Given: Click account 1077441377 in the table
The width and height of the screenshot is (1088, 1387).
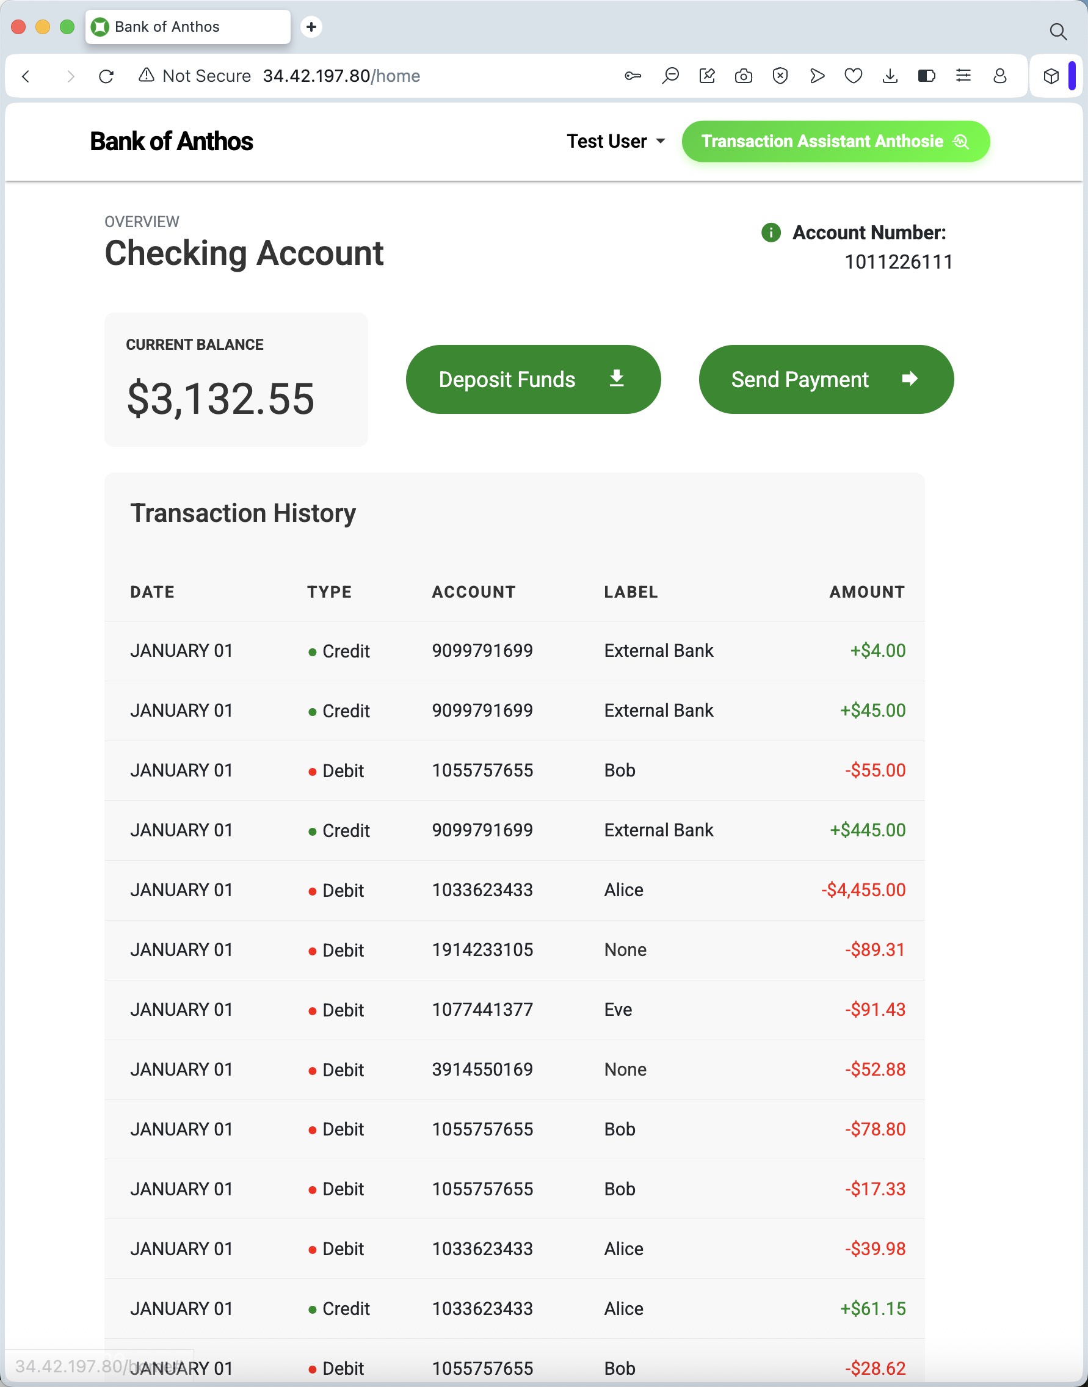Looking at the screenshot, I should [482, 1009].
